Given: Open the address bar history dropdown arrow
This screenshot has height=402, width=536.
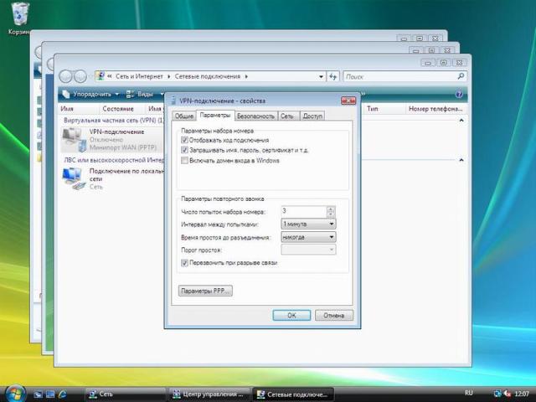Looking at the screenshot, I should coord(321,76).
